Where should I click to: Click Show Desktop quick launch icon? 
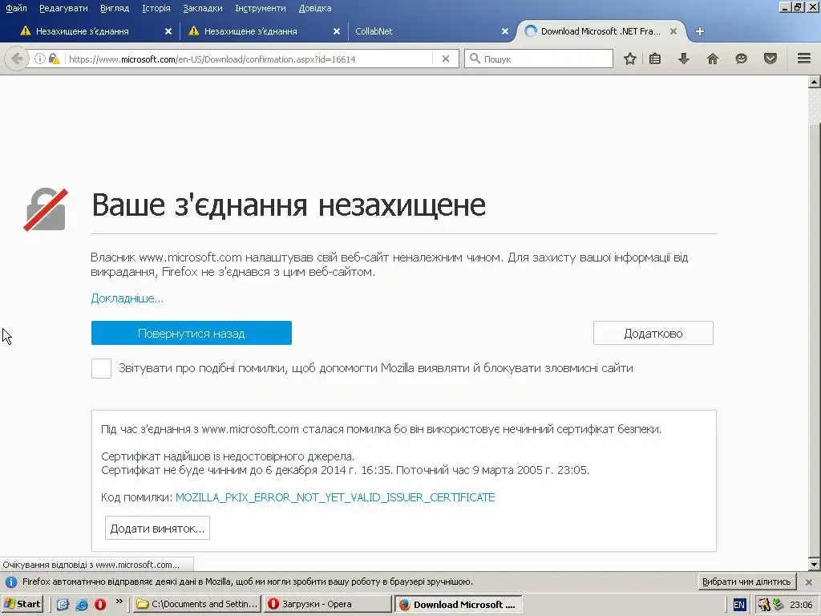point(63,604)
